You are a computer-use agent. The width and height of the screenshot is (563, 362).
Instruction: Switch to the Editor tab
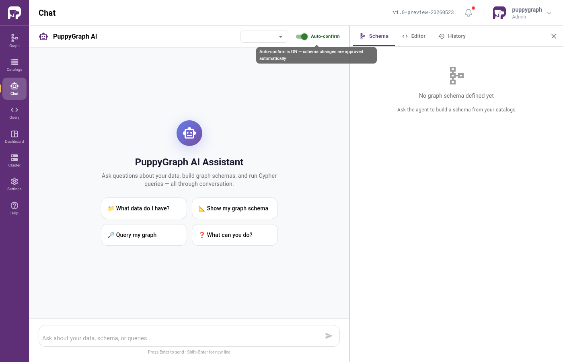pos(414,36)
